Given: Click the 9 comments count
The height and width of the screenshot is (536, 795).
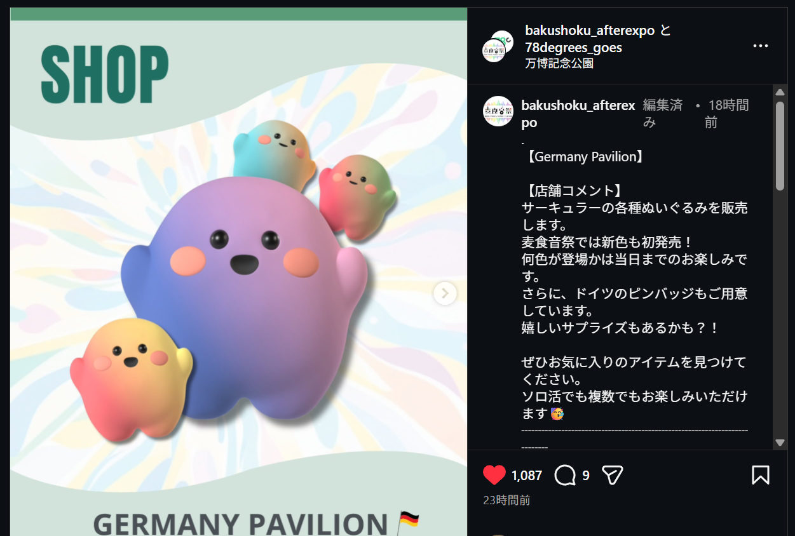Looking at the screenshot, I should click(x=586, y=476).
